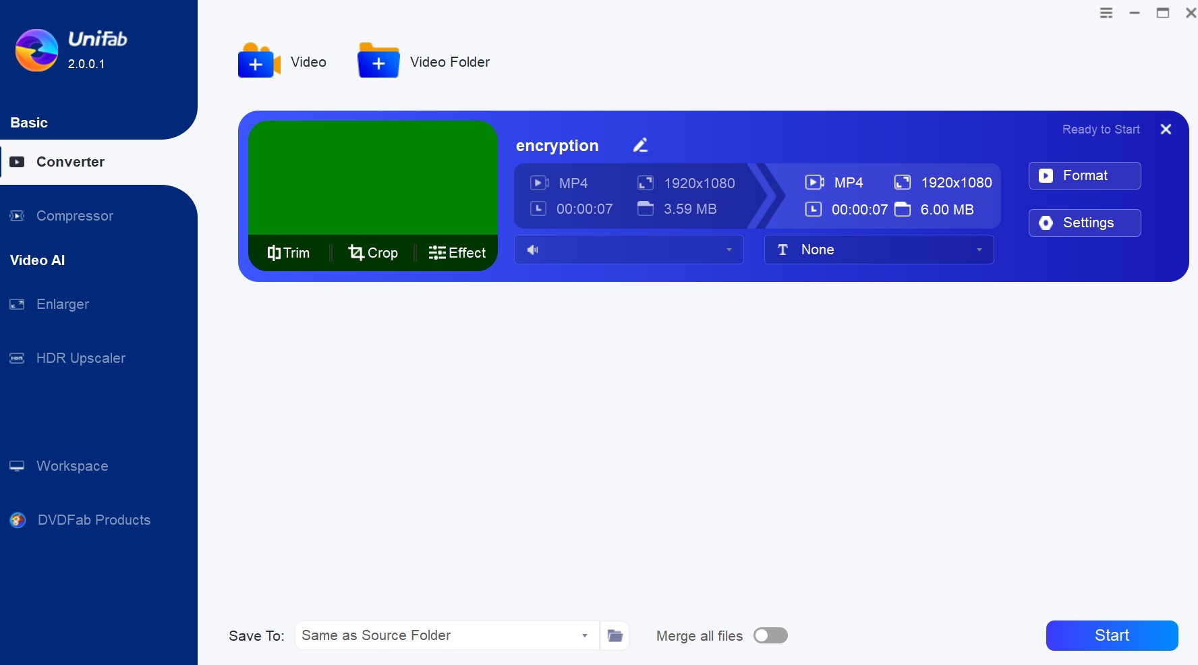Viewport: 1198px width, 665px height.
Task: Open DVDFab Products
Action: click(x=93, y=520)
